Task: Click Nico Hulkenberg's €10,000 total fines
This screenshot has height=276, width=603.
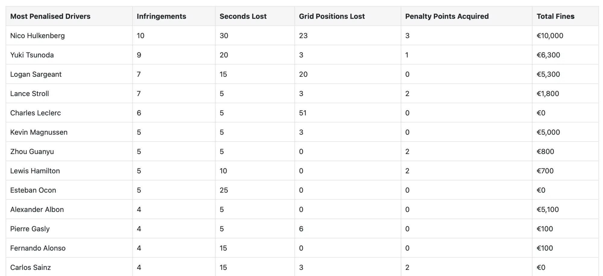Action: click(550, 36)
